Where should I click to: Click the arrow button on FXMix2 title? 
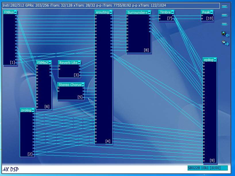click(50, 62)
